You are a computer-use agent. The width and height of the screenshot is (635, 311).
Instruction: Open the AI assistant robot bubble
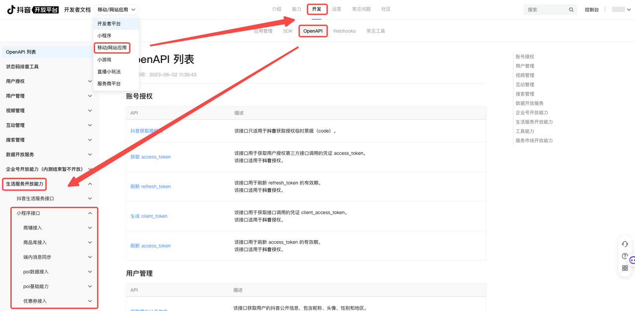point(632,260)
